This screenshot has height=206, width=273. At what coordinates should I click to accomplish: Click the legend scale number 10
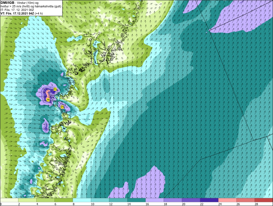pyautogui.click(x=93, y=204)
